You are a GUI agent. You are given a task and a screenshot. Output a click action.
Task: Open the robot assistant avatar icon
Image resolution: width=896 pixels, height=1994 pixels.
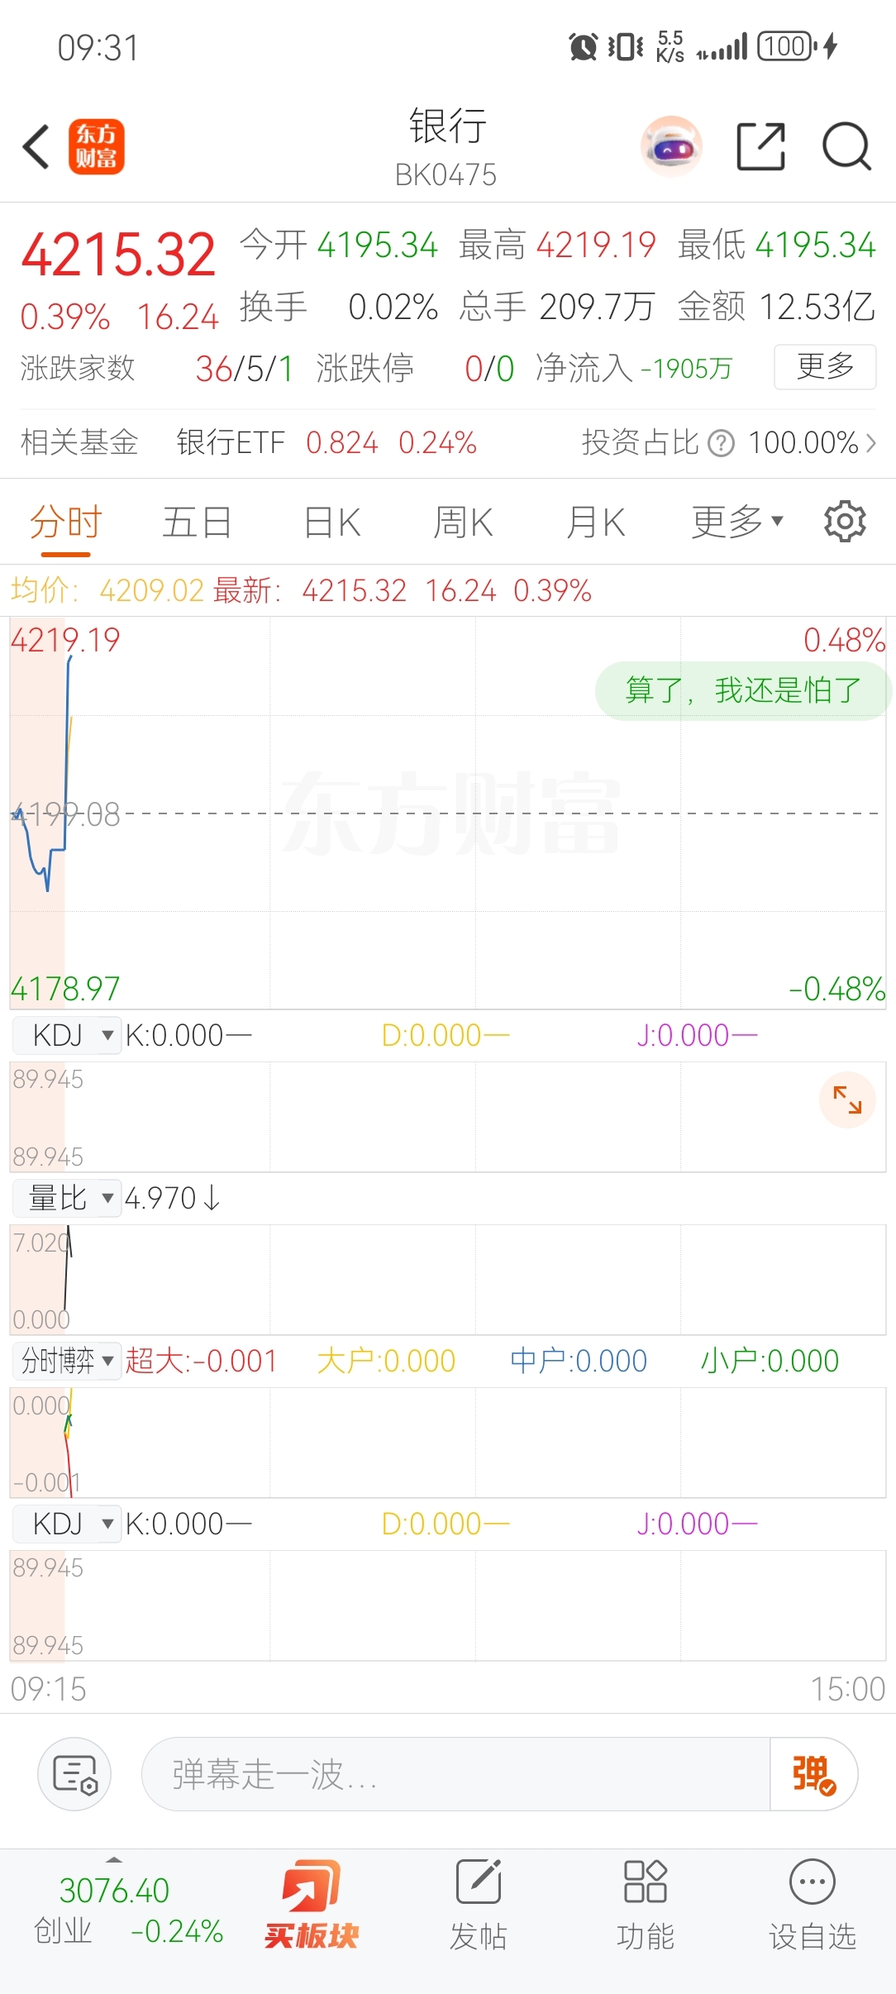pyautogui.click(x=671, y=147)
